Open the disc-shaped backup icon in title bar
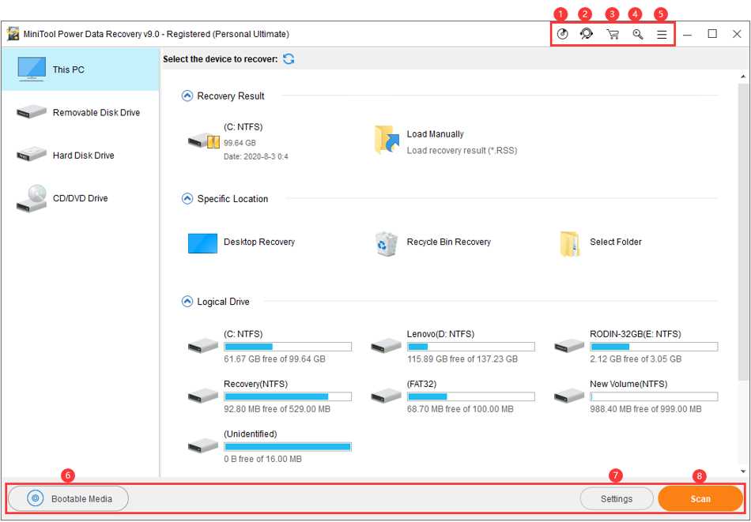The height and width of the screenshot is (522, 751). pos(562,34)
